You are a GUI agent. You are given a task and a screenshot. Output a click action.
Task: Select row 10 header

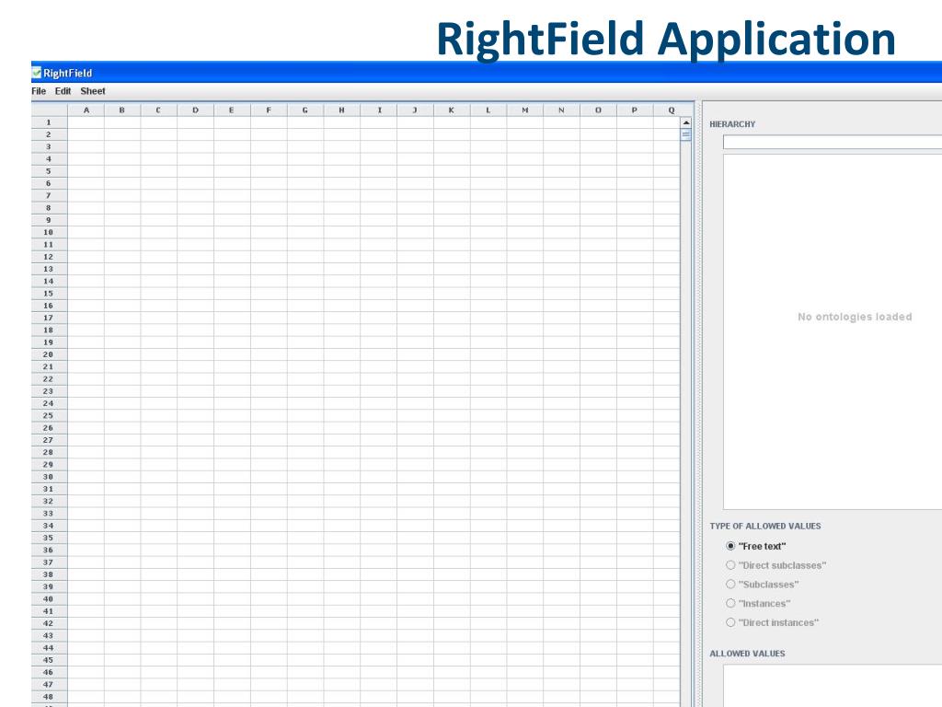coord(50,232)
